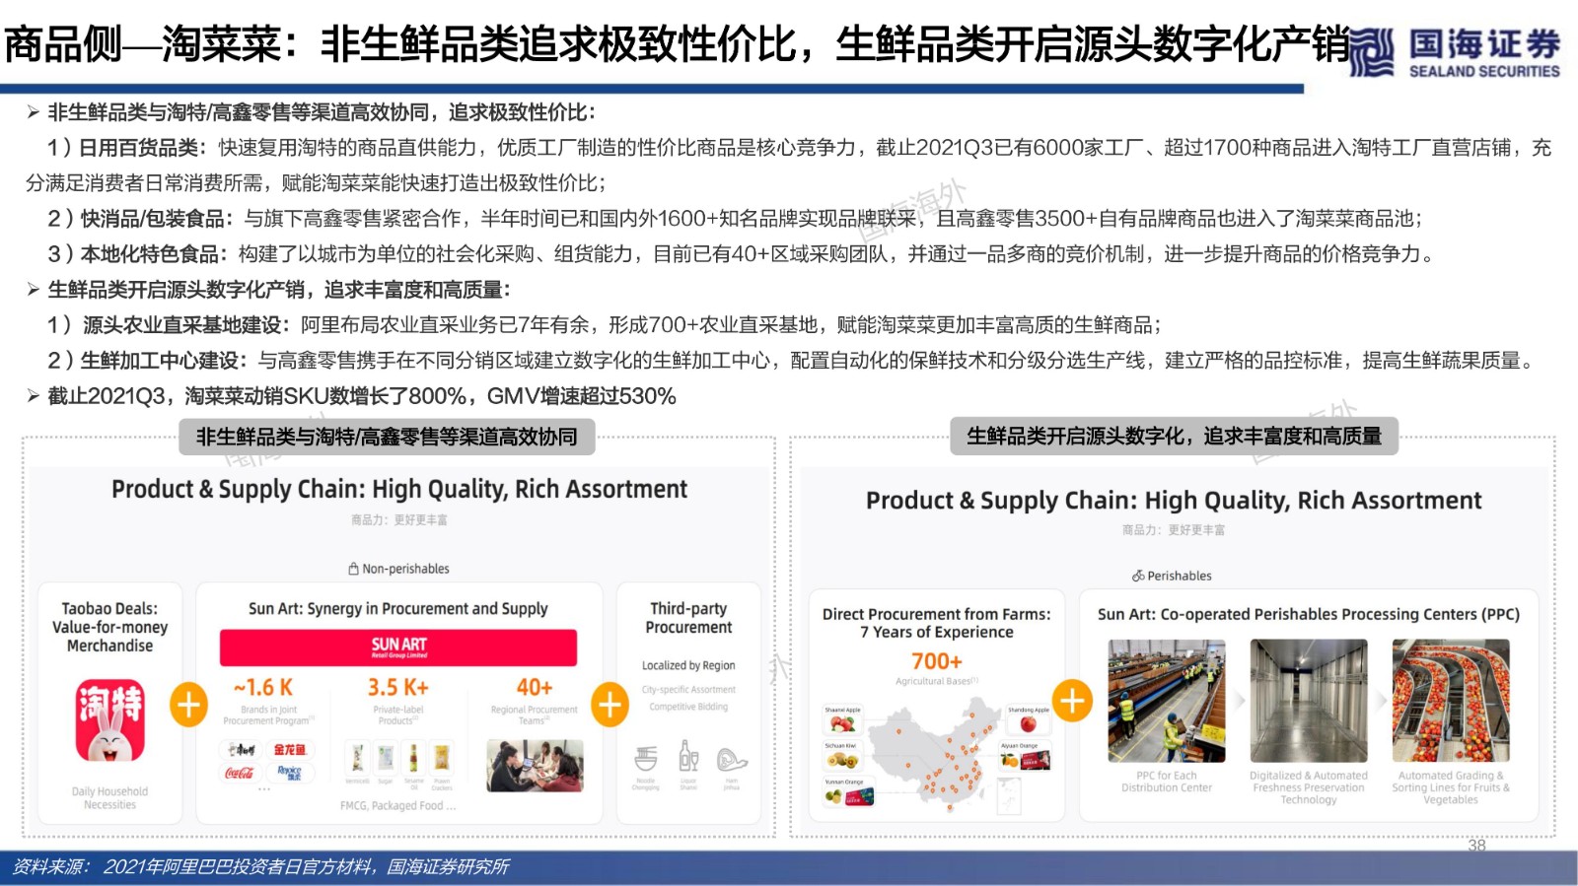Screen dimensions: 1578x886
Task: Click the Taobao Deals pink rabbit icon
Action: (x=110, y=719)
